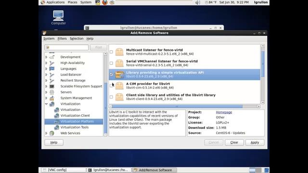Select the Virtualization Platform tree item

(x=74, y=122)
